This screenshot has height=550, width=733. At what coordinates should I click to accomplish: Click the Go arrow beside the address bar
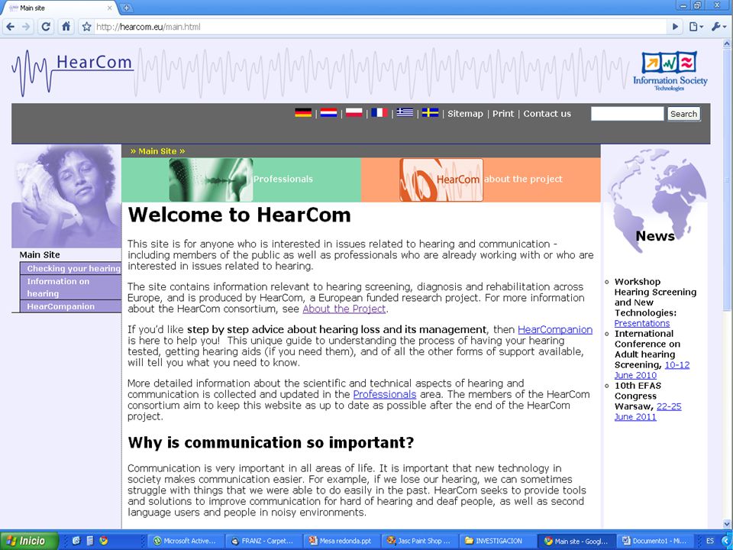click(675, 27)
